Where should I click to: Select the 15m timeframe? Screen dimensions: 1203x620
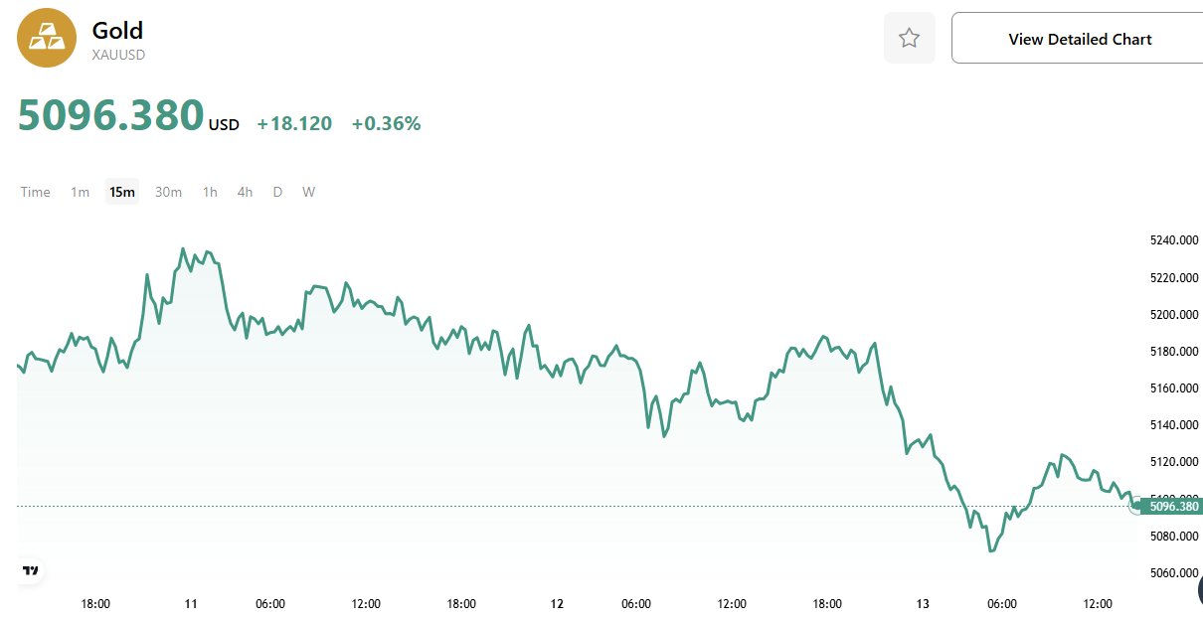coord(121,192)
